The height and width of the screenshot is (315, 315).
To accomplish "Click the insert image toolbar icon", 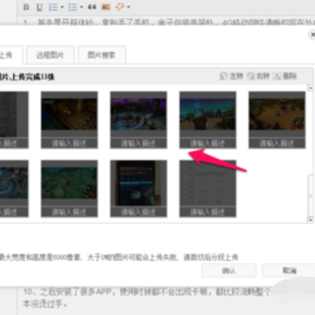I will (106, 7).
